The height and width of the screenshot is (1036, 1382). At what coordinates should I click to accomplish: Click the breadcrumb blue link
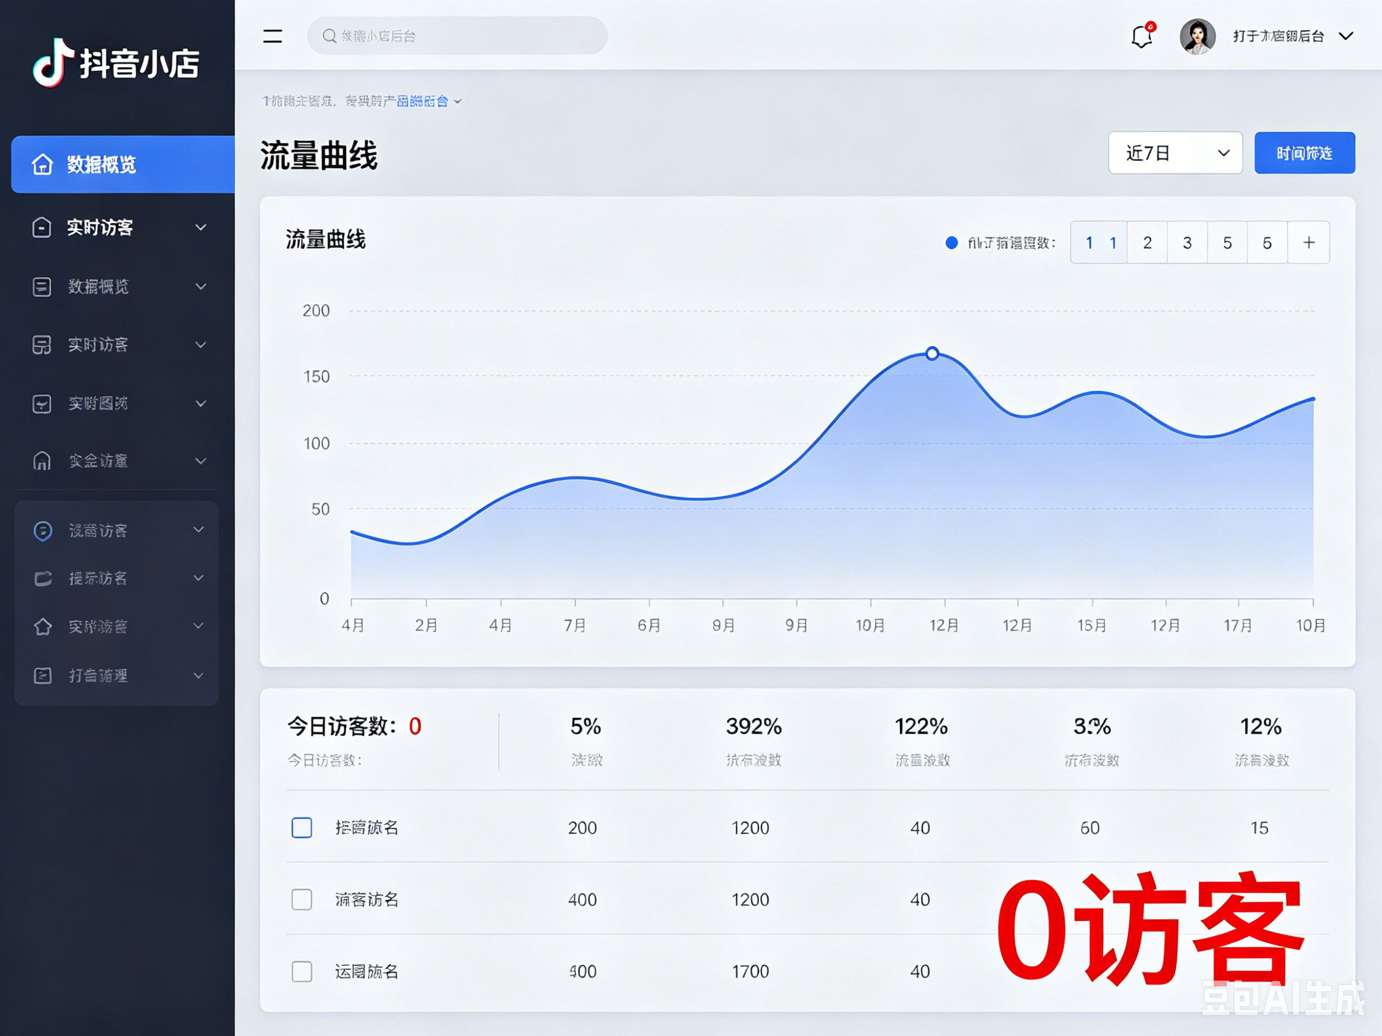point(423,101)
